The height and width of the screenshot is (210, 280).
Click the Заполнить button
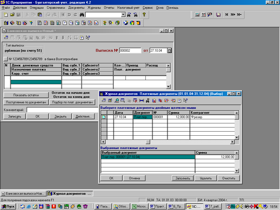click(183, 178)
